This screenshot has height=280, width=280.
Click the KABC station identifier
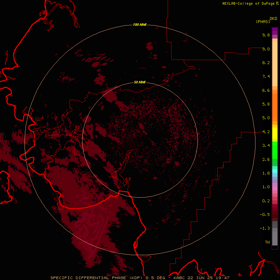click(180, 278)
